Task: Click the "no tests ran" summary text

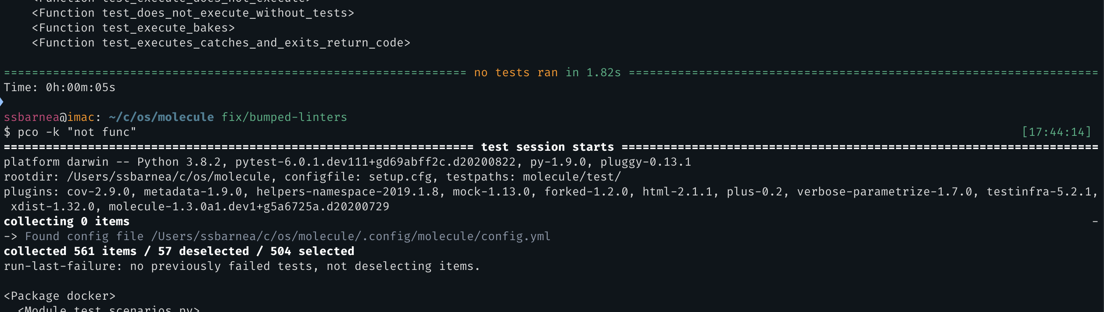Action: (x=516, y=73)
